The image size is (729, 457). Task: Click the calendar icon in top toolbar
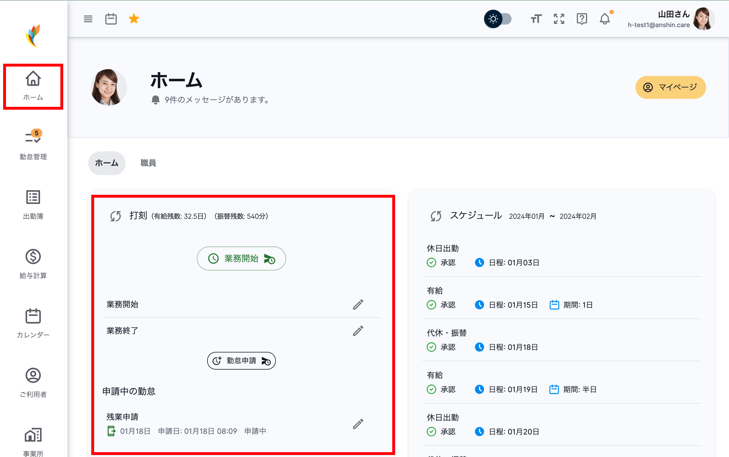pos(111,19)
